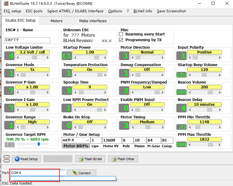Click the Governor Target RPM slider thumb
Image resolution: width=233 pixels, height=186 pixels.
coord(39,144)
